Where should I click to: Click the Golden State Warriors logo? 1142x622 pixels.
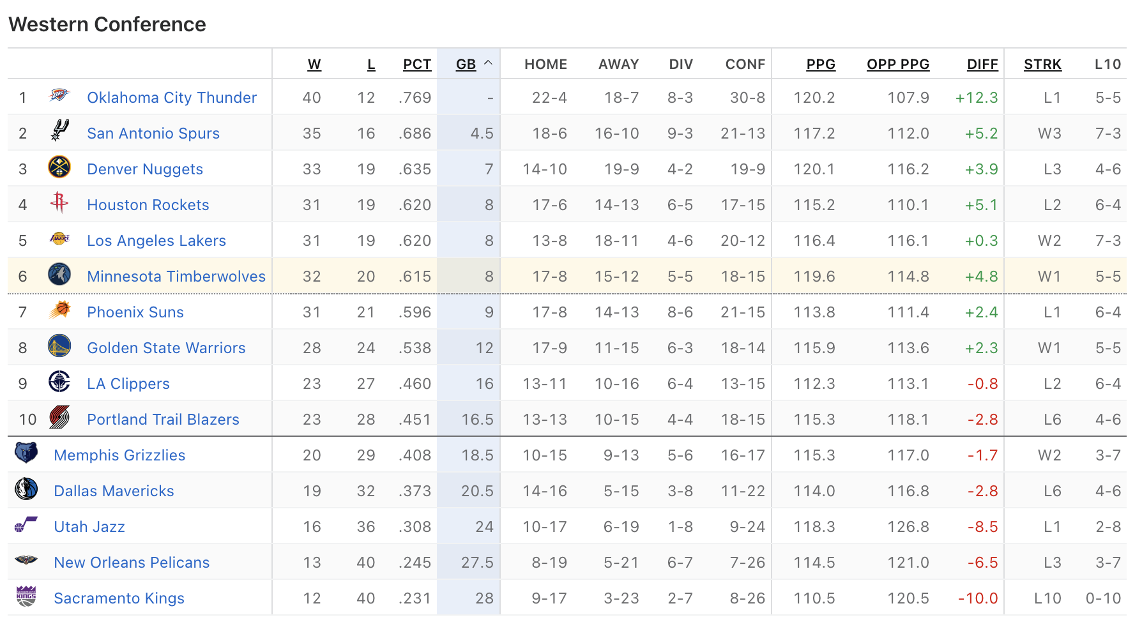click(x=59, y=347)
